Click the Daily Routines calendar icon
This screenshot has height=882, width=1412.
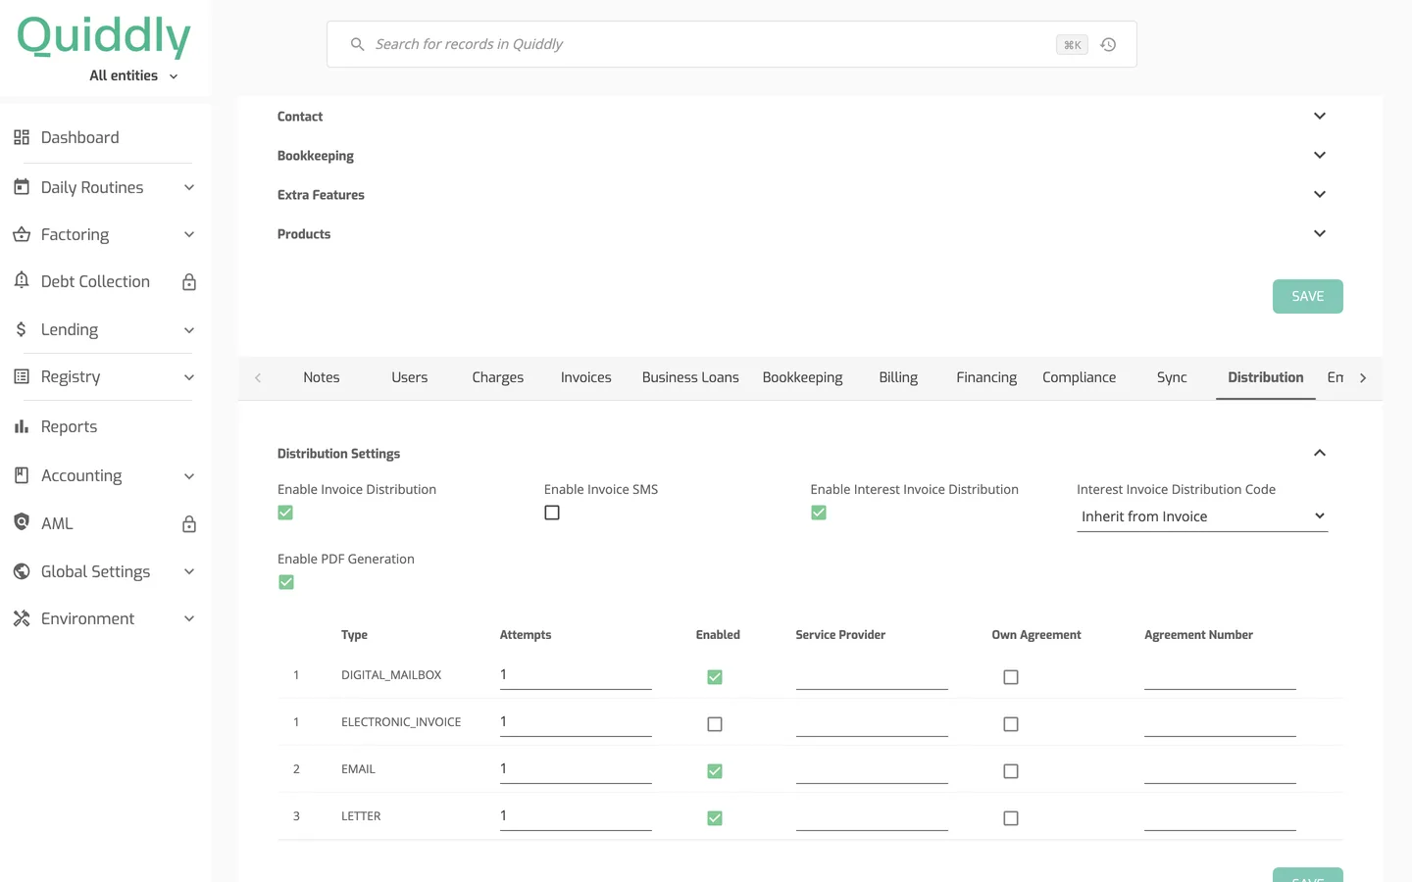click(22, 186)
